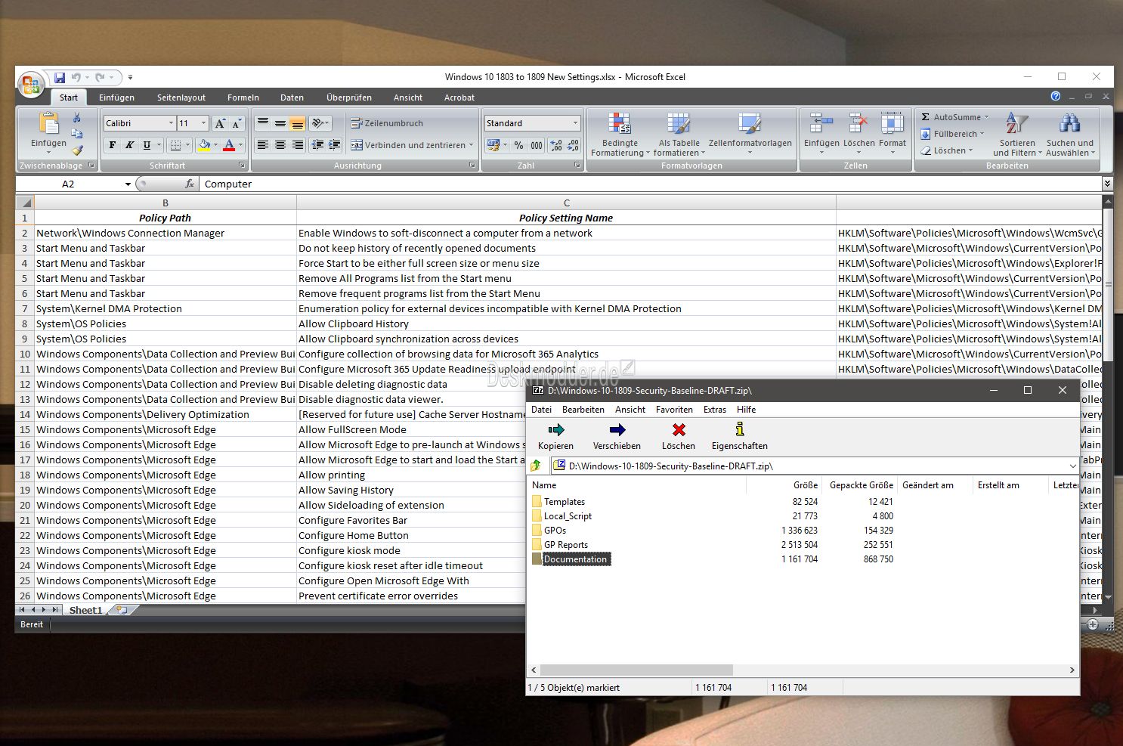Click the 7-Zip horizontal scrollbar thumb
1123x746 pixels.
pos(636,670)
